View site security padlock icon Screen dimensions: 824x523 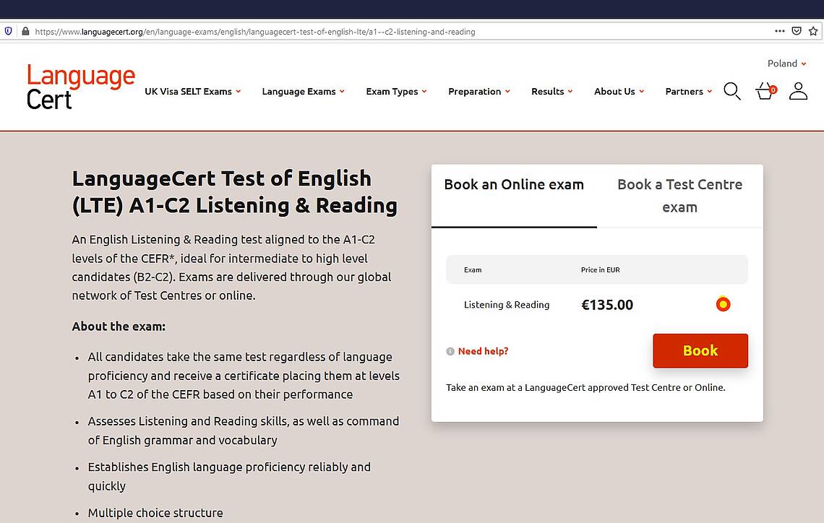click(25, 31)
